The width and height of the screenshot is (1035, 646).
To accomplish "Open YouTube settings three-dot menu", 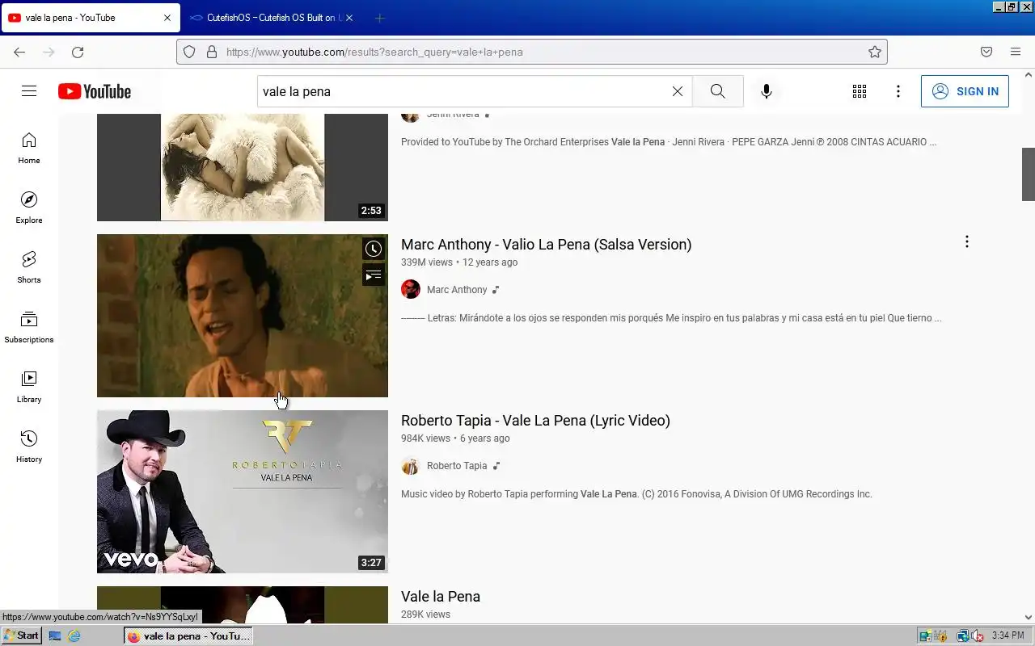I will [898, 91].
